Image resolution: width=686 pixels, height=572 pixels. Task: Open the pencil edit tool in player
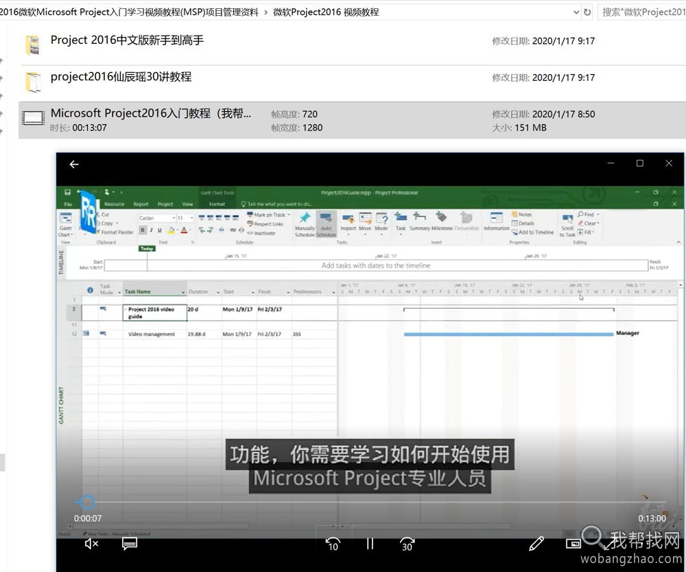tap(536, 544)
